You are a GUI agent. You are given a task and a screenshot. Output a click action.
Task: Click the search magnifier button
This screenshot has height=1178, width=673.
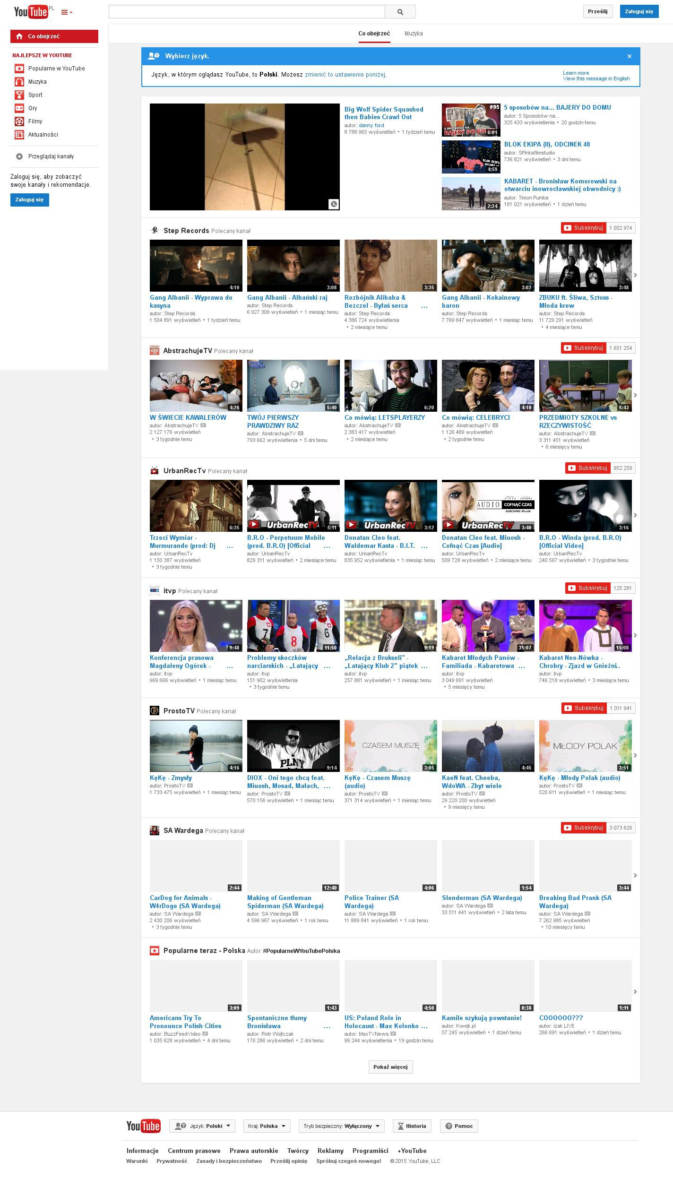coord(400,12)
